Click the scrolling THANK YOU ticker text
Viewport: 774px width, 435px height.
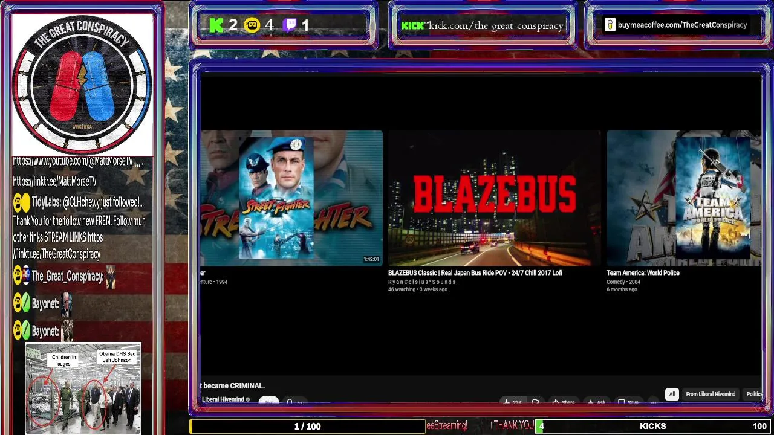[x=513, y=425]
